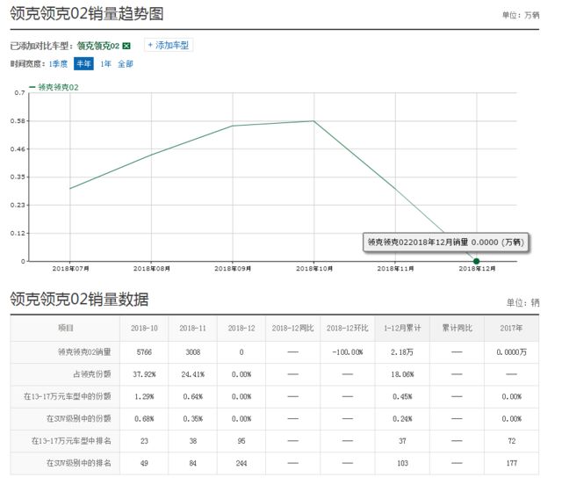Screen dimensions: 562x485
Task: Click the 0.64% cell
Action: click(x=193, y=397)
